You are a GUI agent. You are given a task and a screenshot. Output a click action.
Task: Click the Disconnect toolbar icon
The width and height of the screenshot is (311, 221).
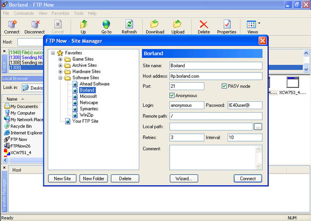click(x=35, y=24)
